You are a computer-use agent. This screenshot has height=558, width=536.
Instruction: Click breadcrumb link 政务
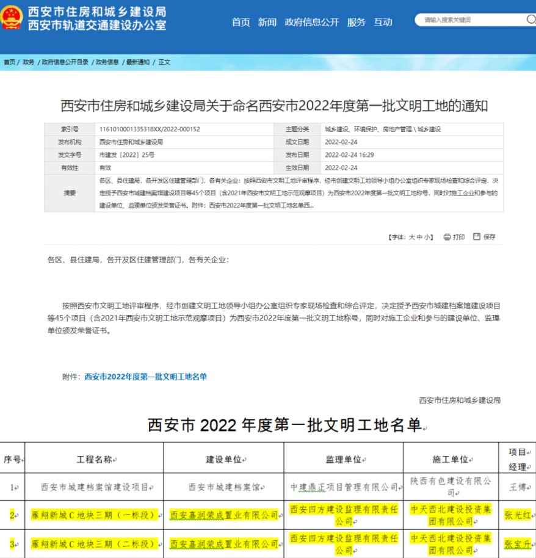(x=29, y=62)
